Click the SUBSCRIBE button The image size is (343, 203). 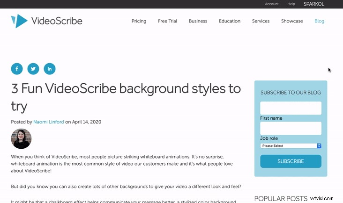tap(291, 161)
